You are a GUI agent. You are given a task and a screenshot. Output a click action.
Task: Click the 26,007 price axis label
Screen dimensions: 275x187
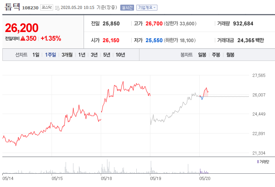pyautogui.click(x=259, y=95)
